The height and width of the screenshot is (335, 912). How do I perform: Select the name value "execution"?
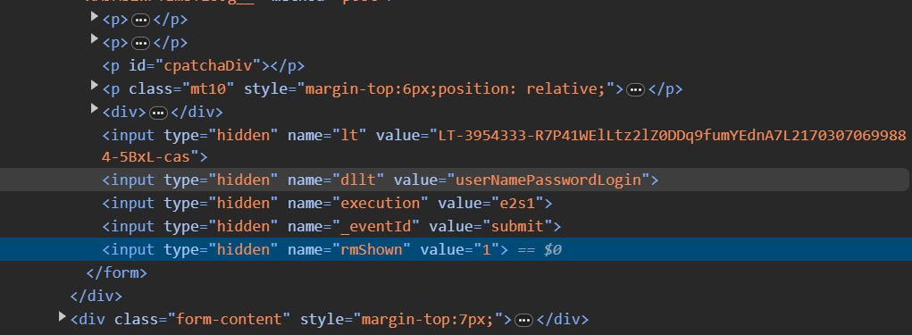(380, 203)
